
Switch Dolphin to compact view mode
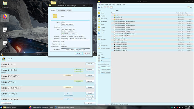pos(108,7)
